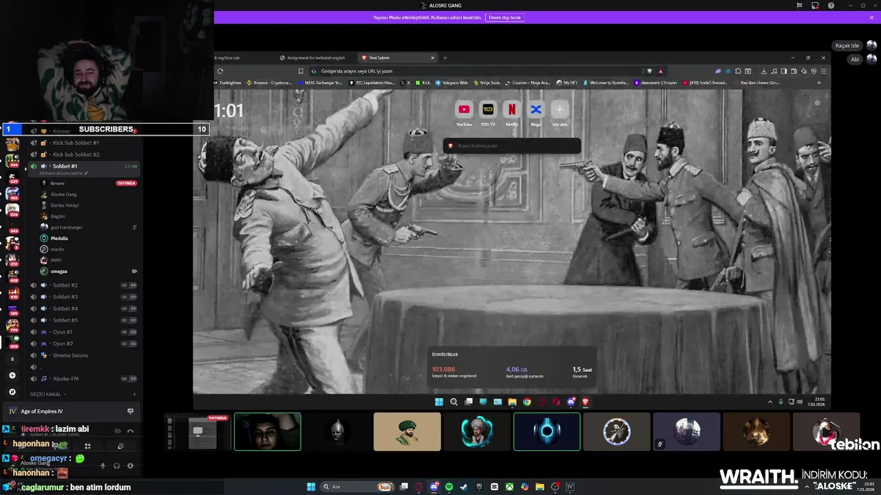Click the Google address bar in browser
The width and height of the screenshot is (881, 495).
(x=475, y=71)
